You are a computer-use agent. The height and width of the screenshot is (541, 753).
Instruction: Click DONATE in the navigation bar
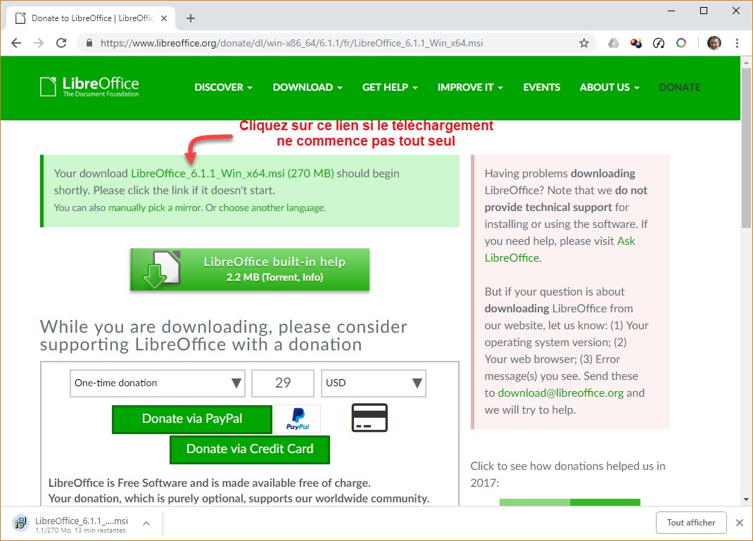tap(680, 87)
